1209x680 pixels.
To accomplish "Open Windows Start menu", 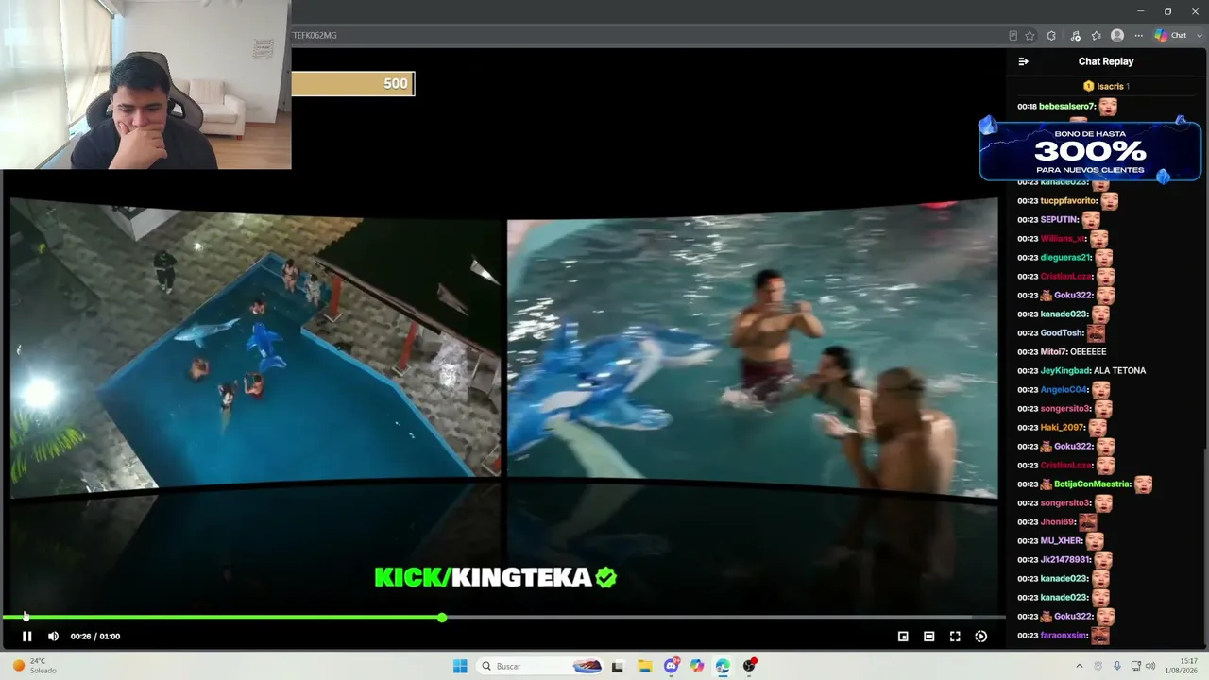I will click(x=460, y=666).
